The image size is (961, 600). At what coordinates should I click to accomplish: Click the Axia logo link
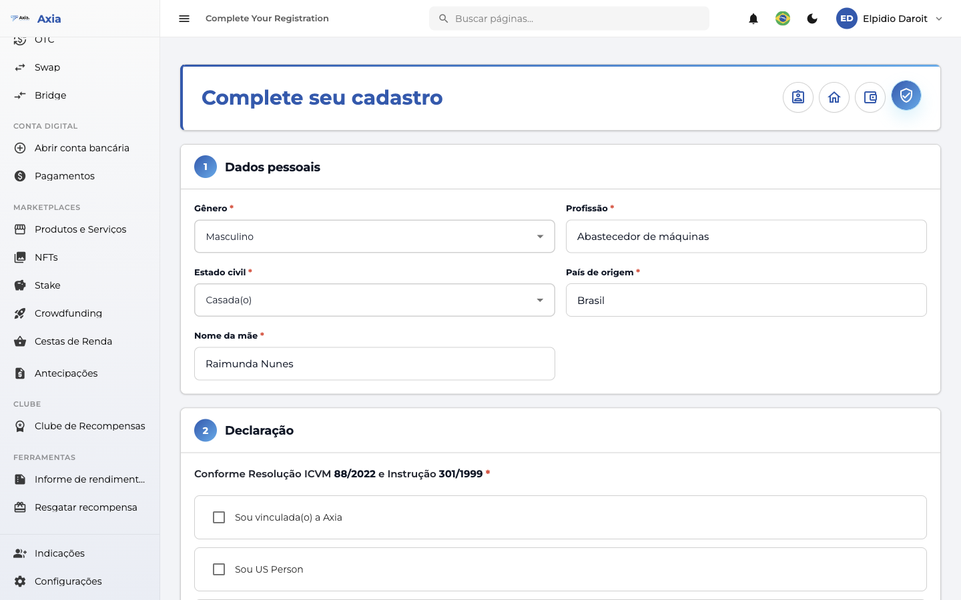coord(36,19)
